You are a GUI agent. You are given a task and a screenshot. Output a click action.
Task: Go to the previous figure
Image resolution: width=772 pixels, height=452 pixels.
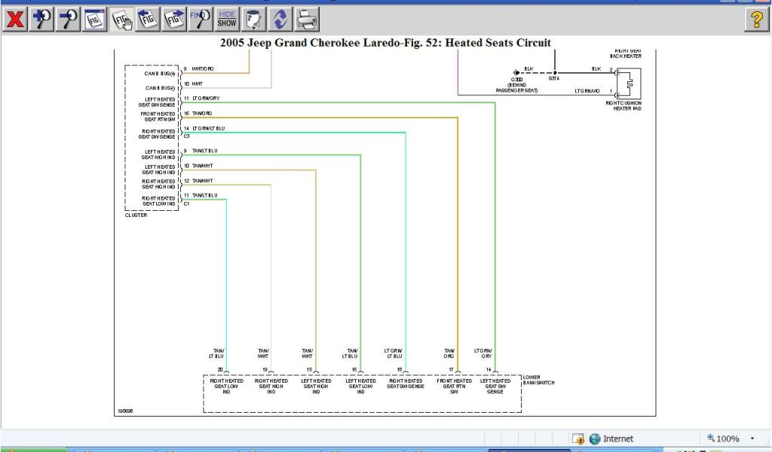click(x=148, y=19)
